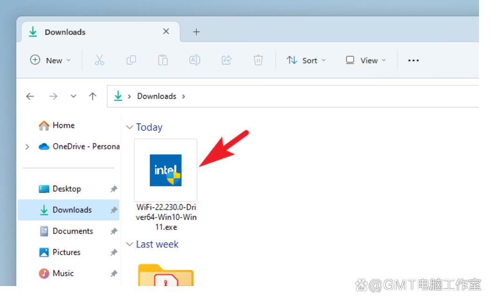Click the Delete trash icon
The height and width of the screenshot is (302, 491).
(258, 60)
